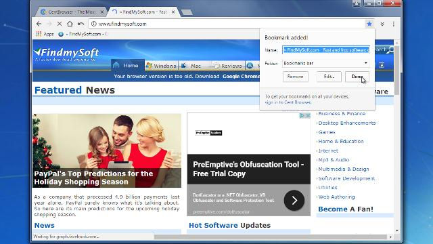Screen dimensions: 433x244
Task: Open the Games category
Action: click(327, 132)
